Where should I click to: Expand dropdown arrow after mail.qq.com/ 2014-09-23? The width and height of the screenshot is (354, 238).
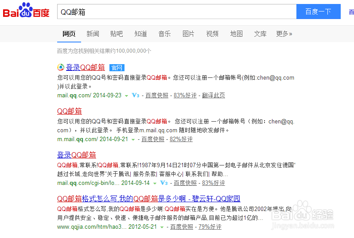[x=126, y=96]
